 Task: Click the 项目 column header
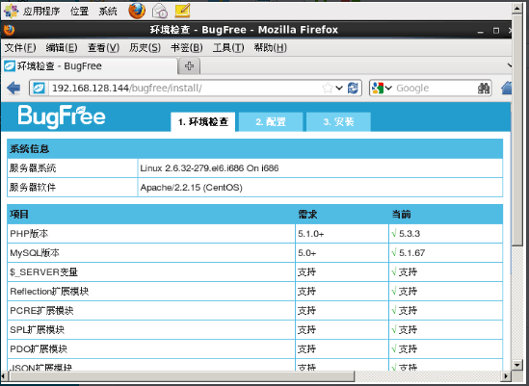[x=19, y=215]
